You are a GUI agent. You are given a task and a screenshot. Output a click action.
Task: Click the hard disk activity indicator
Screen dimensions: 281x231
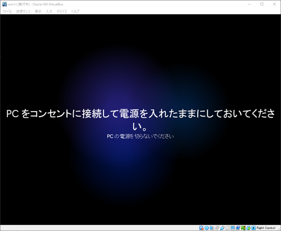(x=201, y=228)
